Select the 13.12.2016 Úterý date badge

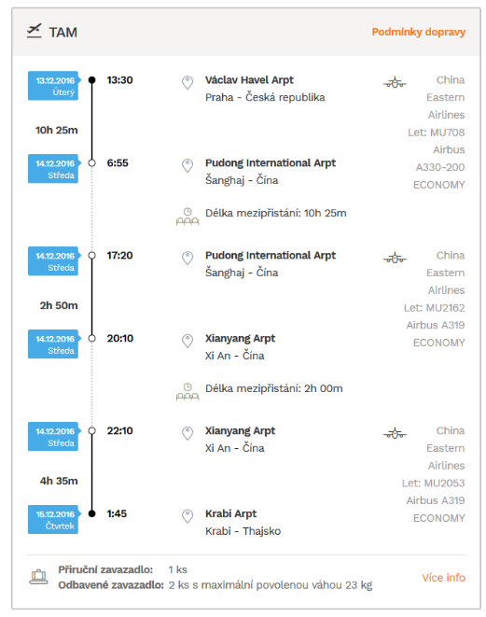point(54,86)
